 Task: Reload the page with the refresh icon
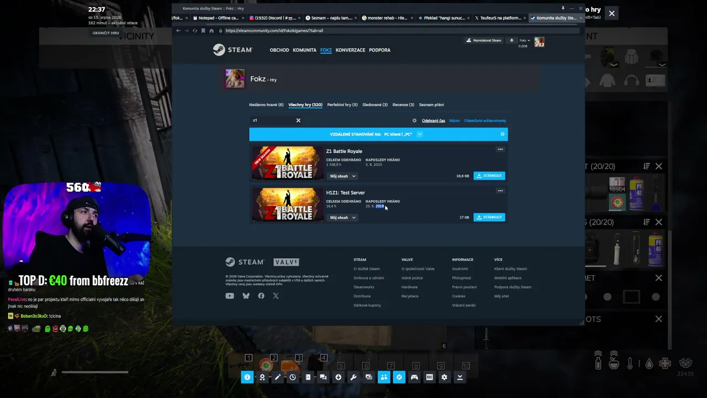194,30
